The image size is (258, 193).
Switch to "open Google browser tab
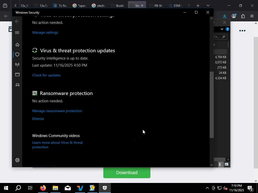(79, 6)
